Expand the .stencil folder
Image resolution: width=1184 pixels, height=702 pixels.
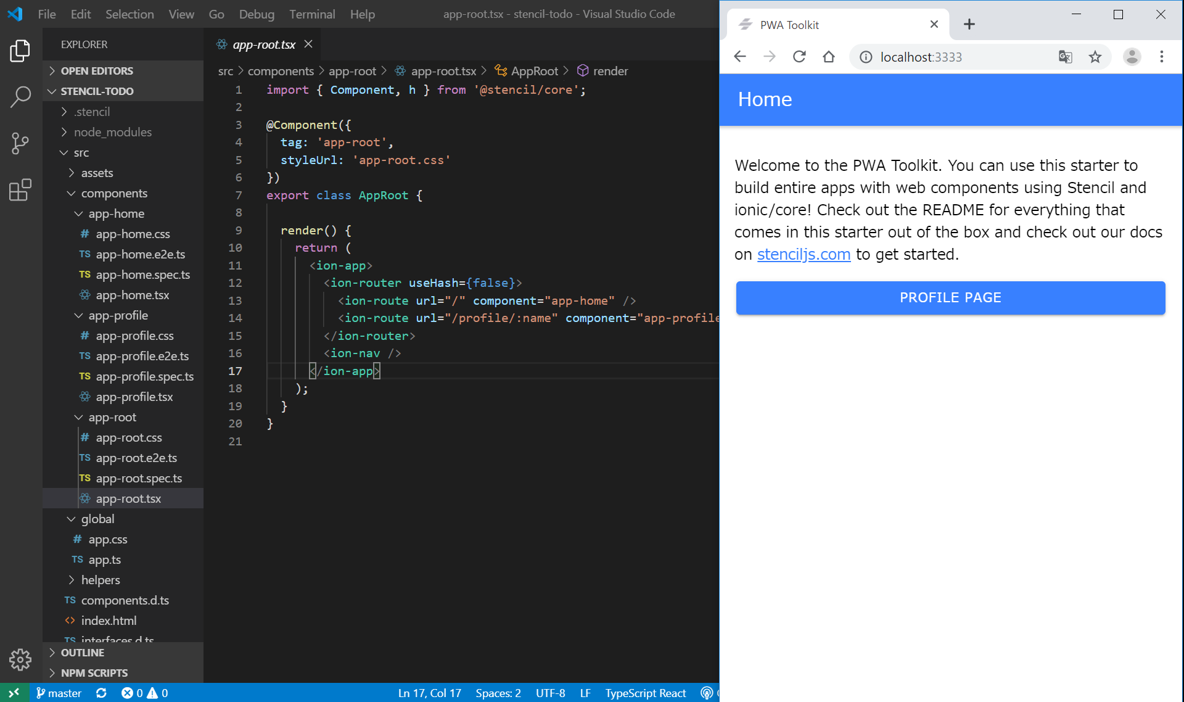pos(123,111)
